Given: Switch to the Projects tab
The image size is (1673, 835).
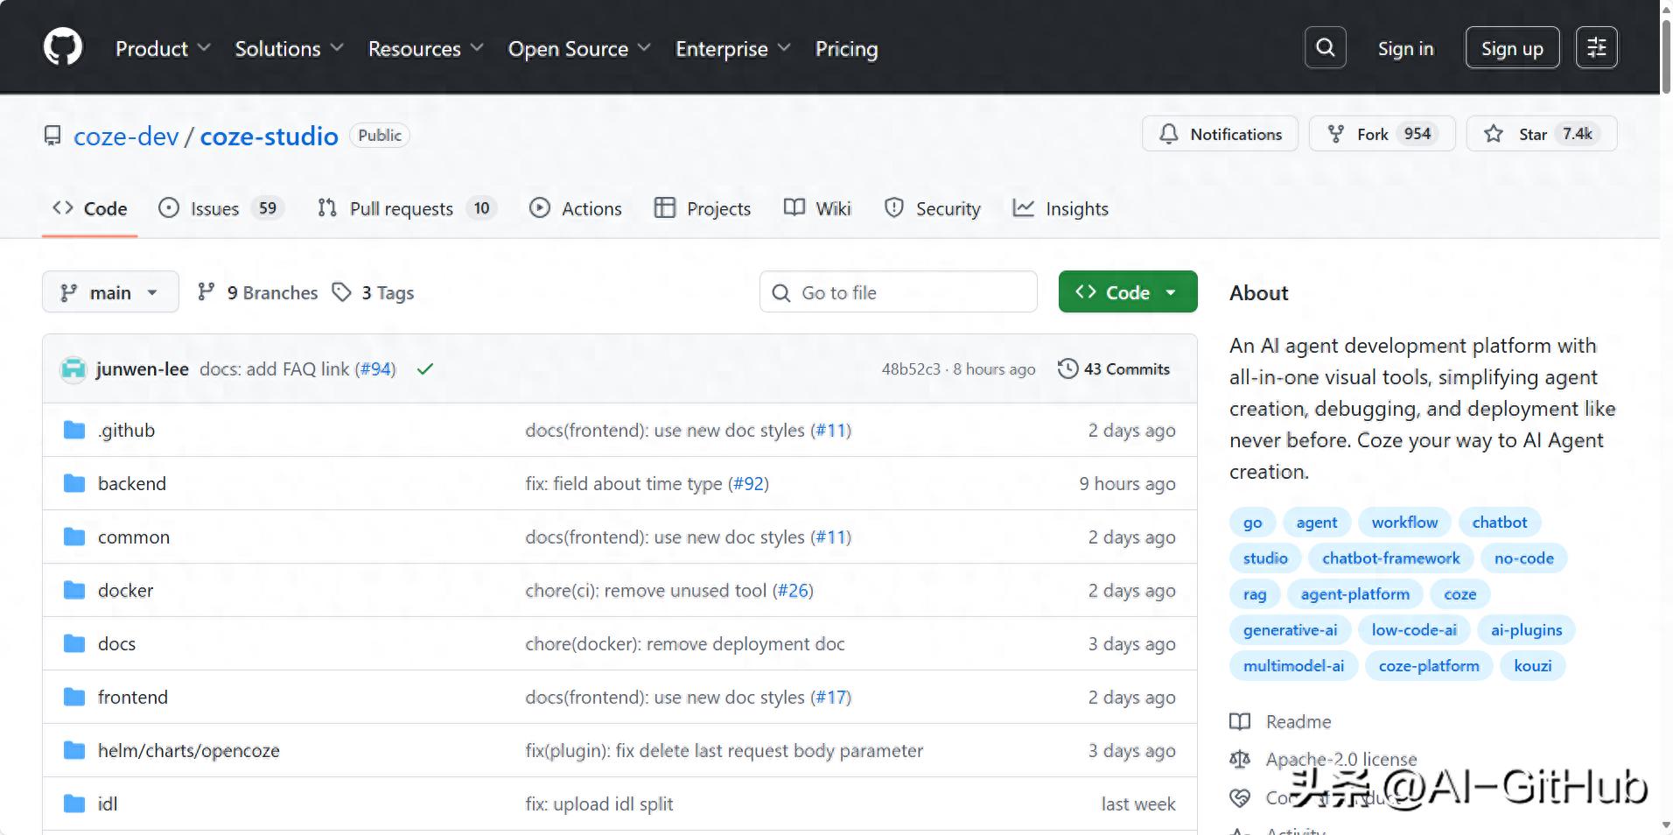Looking at the screenshot, I should (x=703, y=208).
